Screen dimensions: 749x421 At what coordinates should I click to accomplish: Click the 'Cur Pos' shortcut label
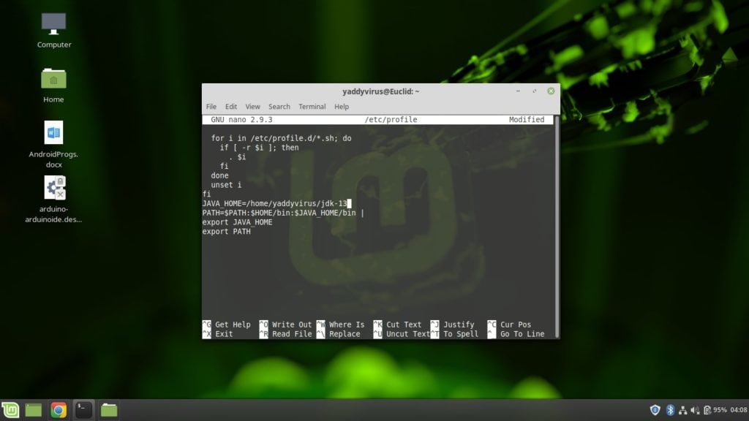[x=516, y=325]
